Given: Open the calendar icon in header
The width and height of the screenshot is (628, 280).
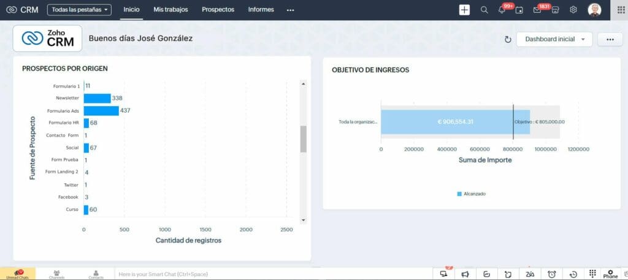Looking at the screenshot, I should [x=519, y=10].
